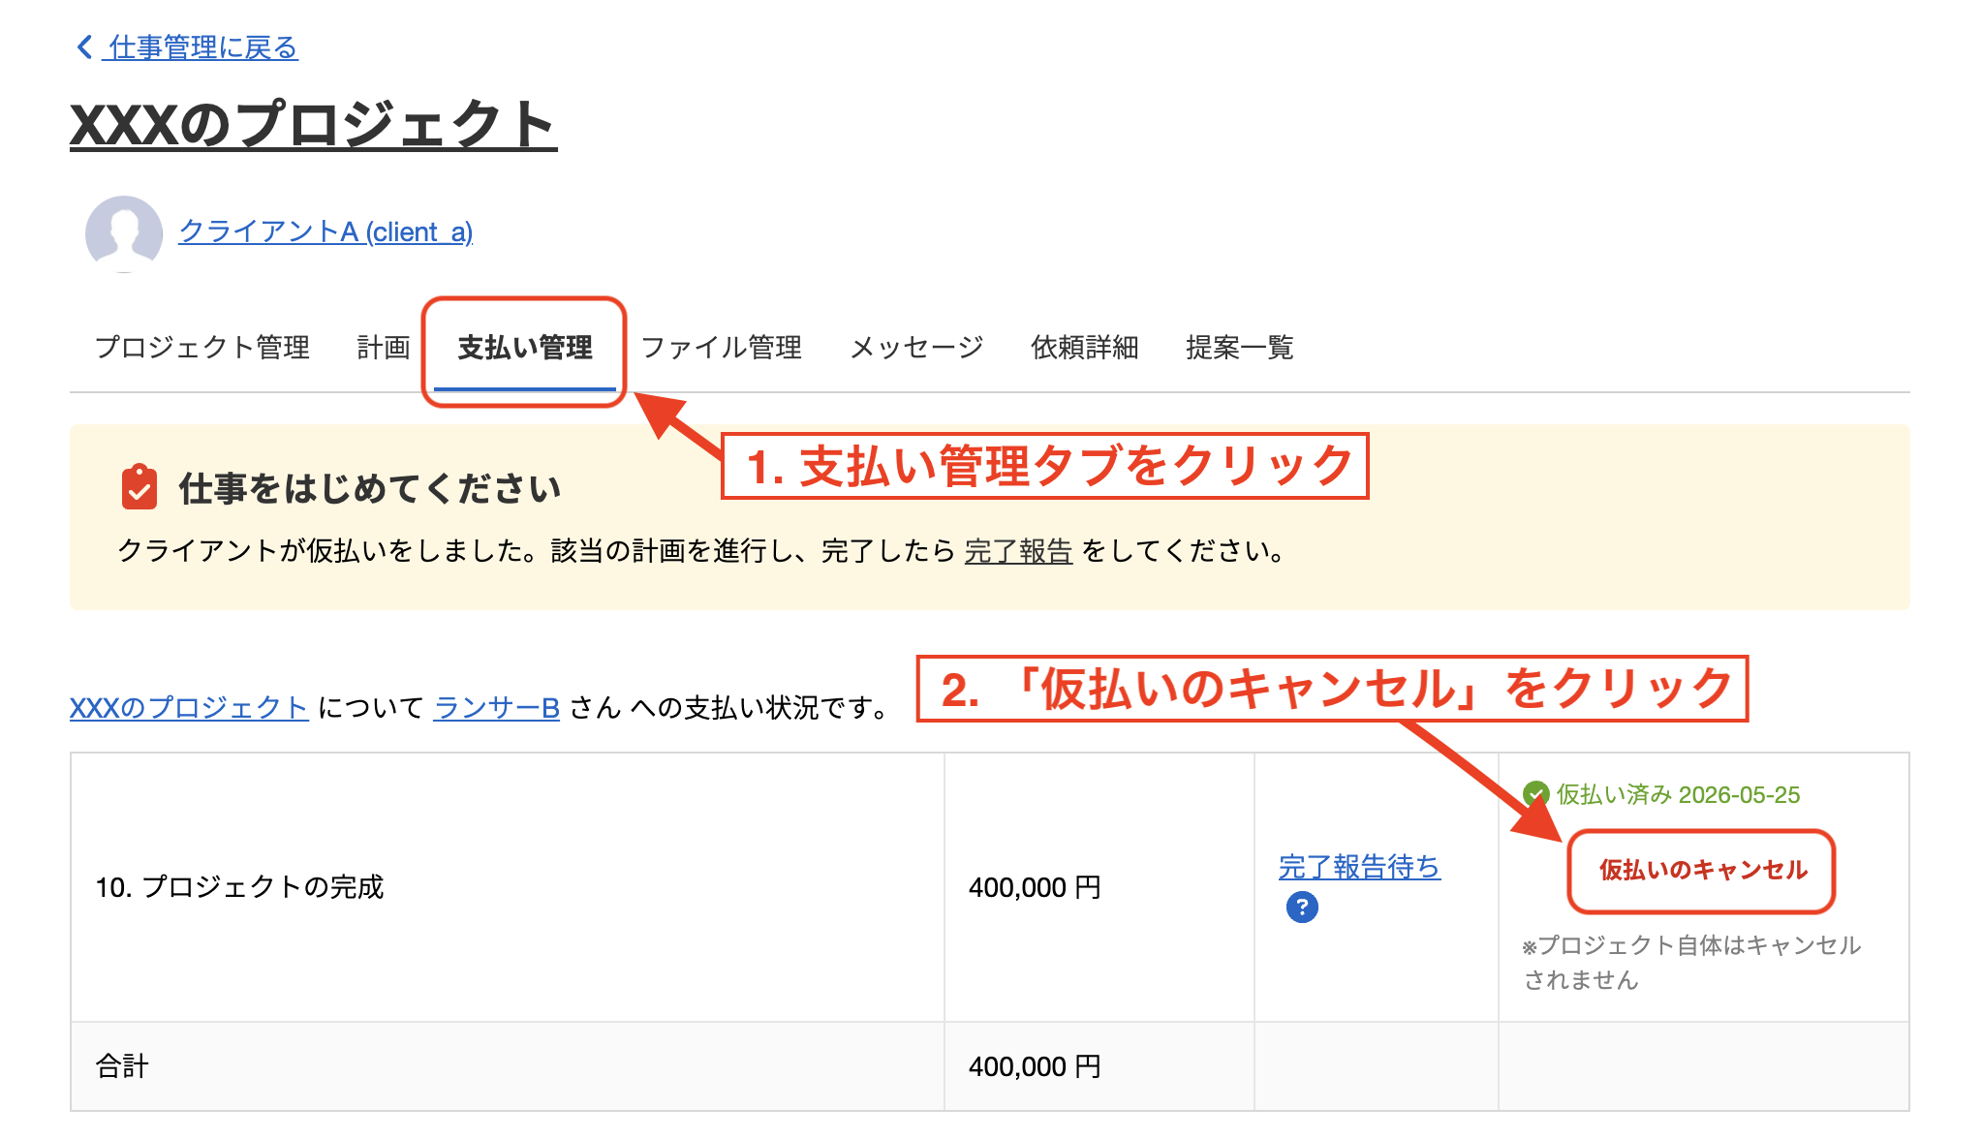Click the 仮払い済み 2026-05-25 status text
The width and height of the screenshot is (1982, 1139).
tap(1678, 795)
